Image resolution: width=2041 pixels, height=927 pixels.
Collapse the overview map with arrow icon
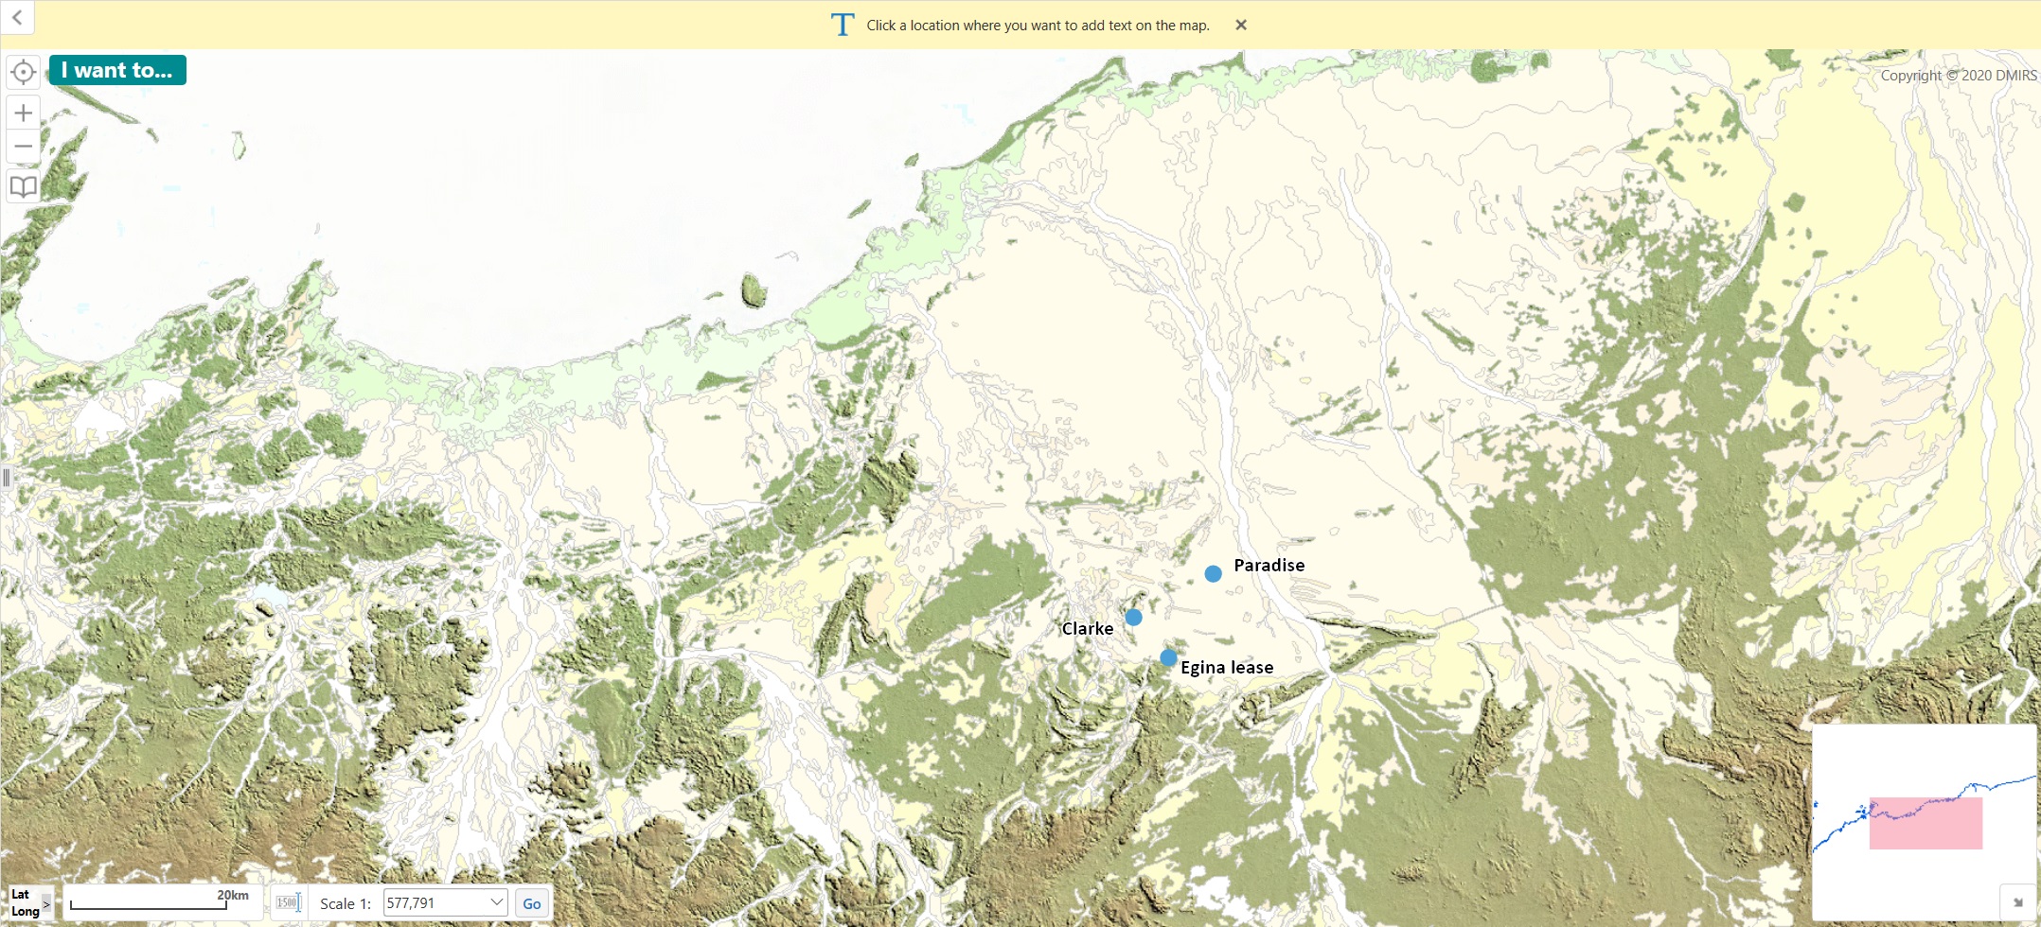tap(2017, 902)
